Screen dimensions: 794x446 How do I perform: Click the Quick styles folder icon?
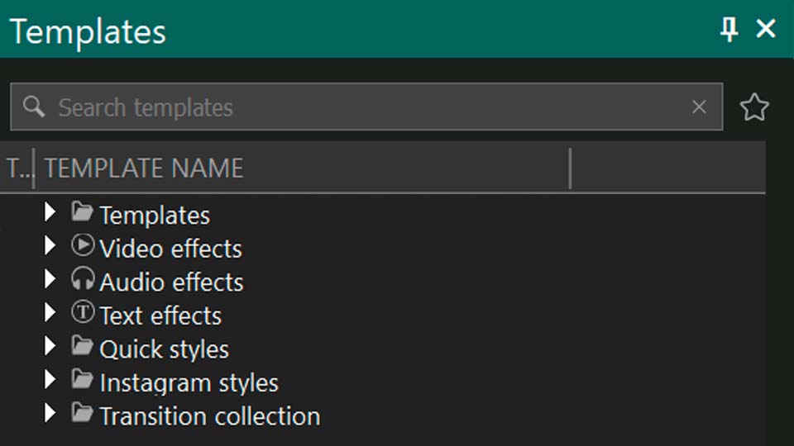coord(82,345)
